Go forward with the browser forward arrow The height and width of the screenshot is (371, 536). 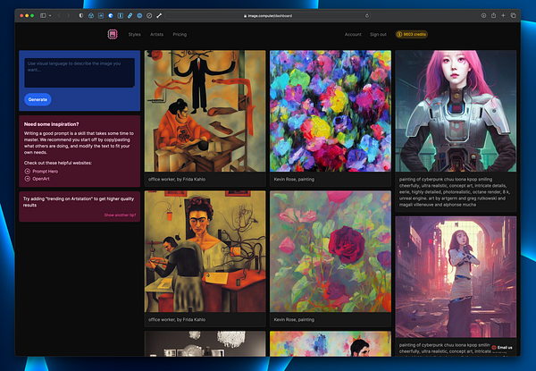coord(68,16)
